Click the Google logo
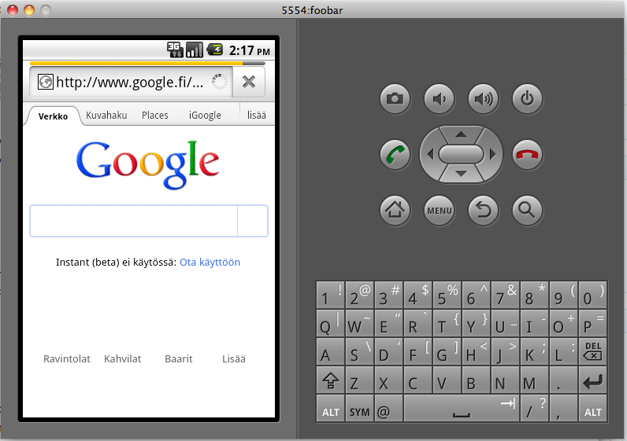Viewport: 627px width, 441px height. click(x=147, y=164)
